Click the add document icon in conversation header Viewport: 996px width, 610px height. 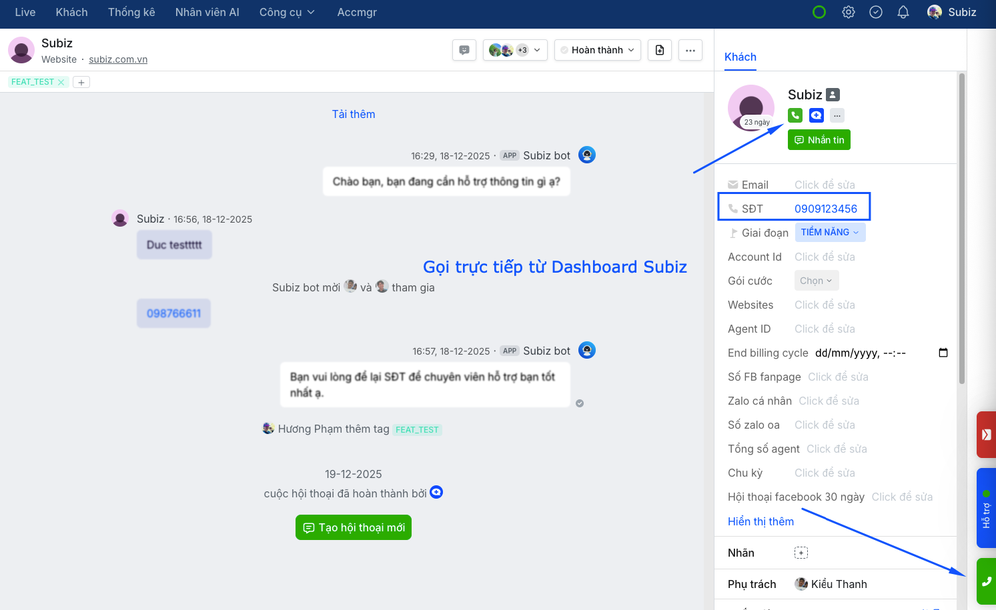coord(659,50)
